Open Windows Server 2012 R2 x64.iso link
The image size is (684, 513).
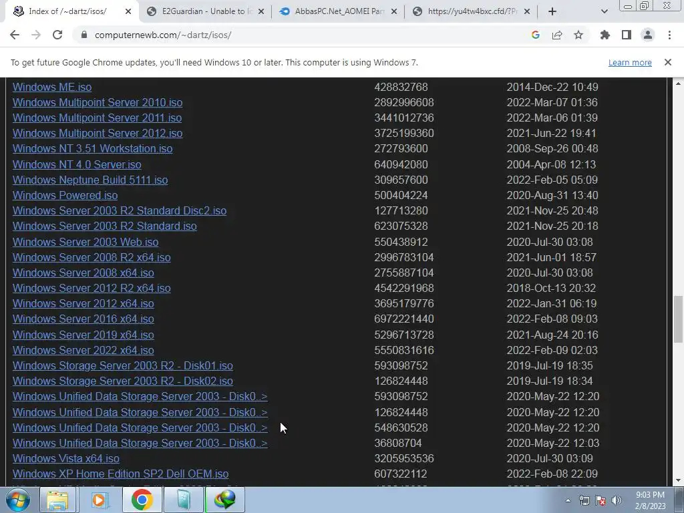coord(92,288)
